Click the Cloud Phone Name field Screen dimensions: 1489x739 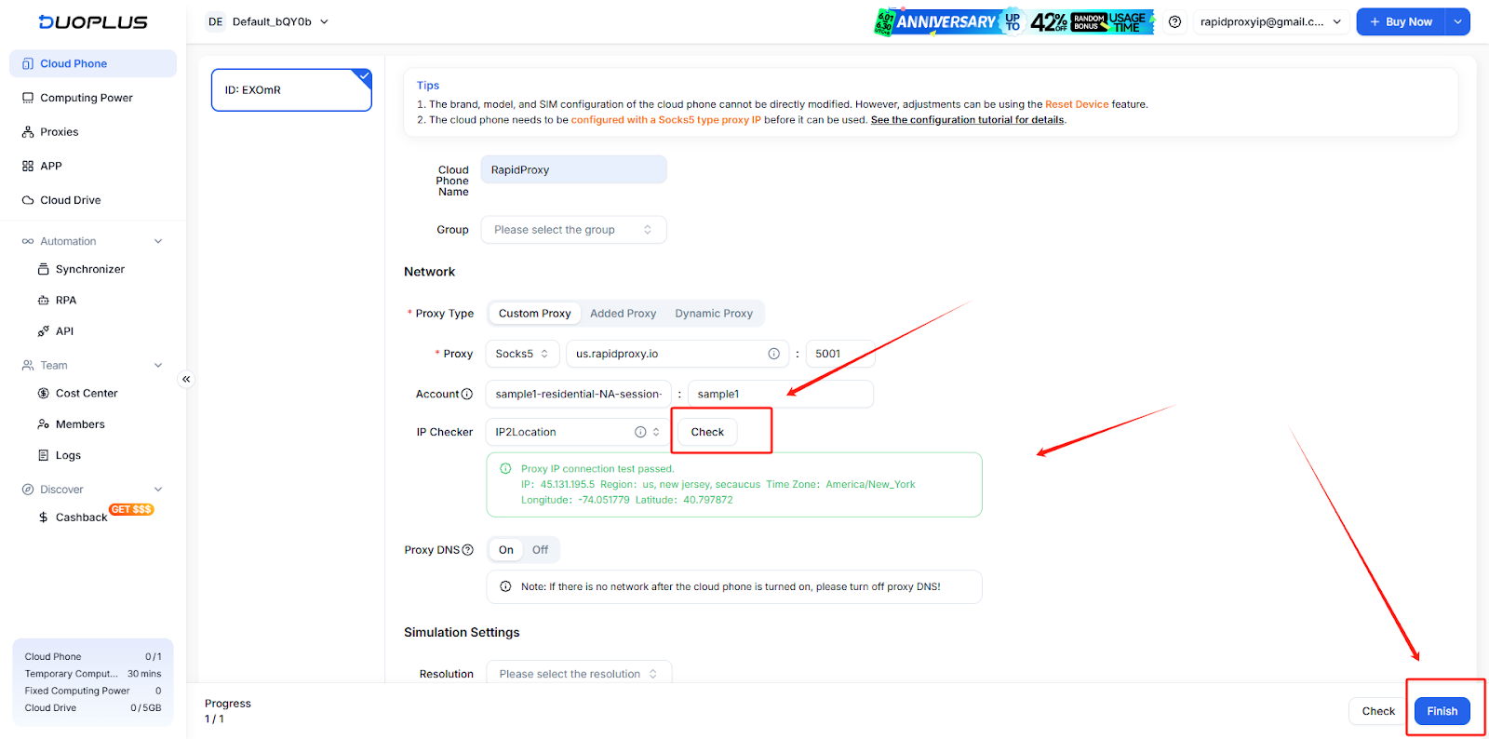pos(573,170)
